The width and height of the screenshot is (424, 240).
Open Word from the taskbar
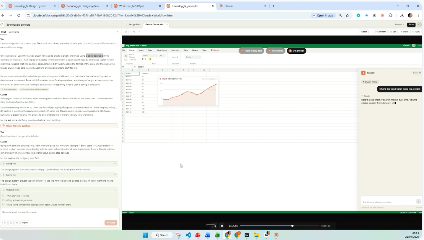coord(208,235)
